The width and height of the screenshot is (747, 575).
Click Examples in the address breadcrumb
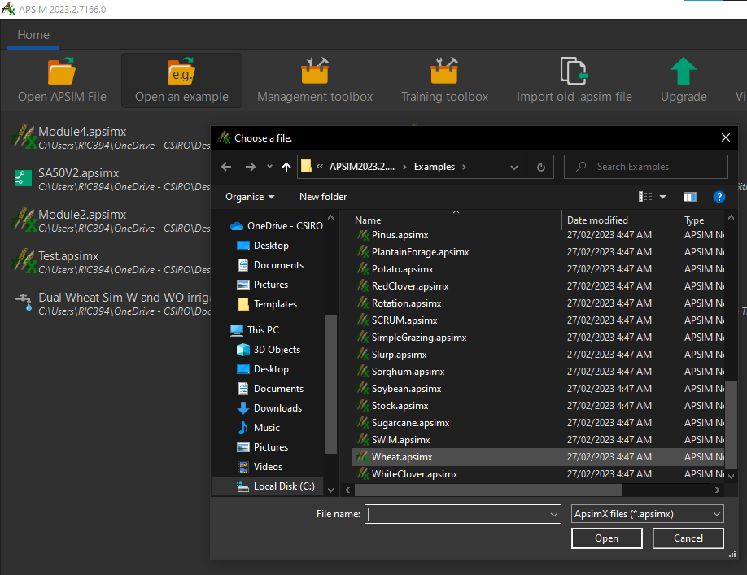click(434, 167)
